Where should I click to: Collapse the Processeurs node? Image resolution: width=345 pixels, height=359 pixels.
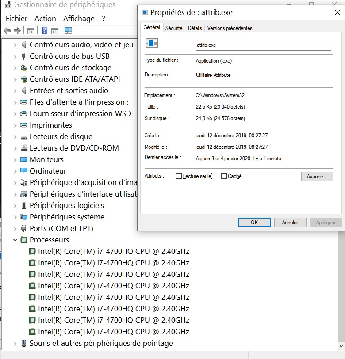point(15,240)
